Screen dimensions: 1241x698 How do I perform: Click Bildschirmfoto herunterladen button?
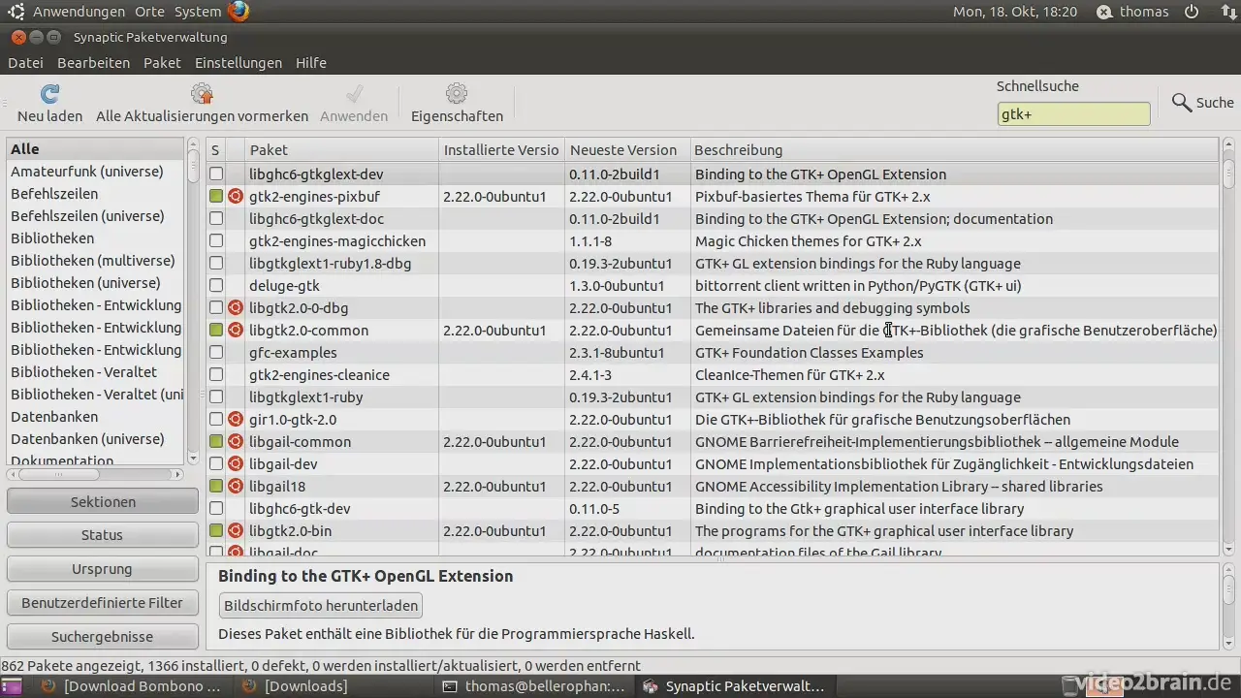[321, 606]
